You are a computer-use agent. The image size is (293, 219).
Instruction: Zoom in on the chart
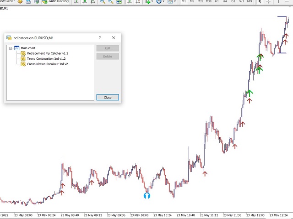(x=103, y=2)
